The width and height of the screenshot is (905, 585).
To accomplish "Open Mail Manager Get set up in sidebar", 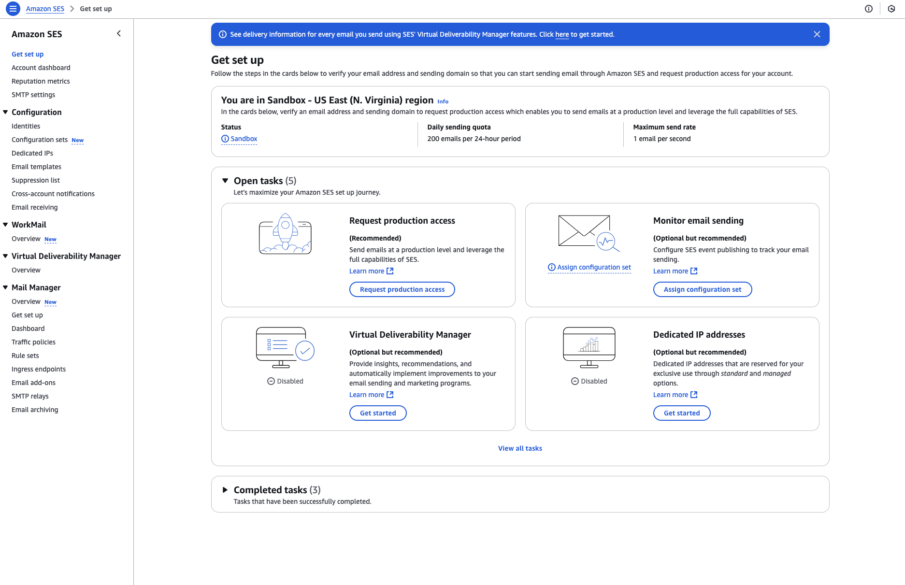I will pyautogui.click(x=28, y=315).
